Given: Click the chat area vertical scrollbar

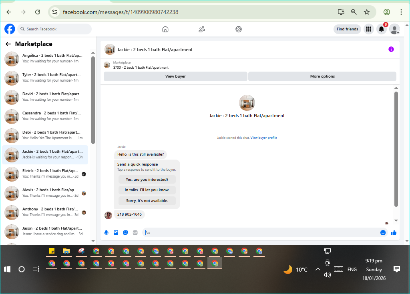Looking at the screenshot, I should (x=396, y=149).
